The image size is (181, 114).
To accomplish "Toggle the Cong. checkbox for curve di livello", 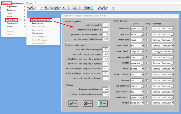I will [147, 45].
